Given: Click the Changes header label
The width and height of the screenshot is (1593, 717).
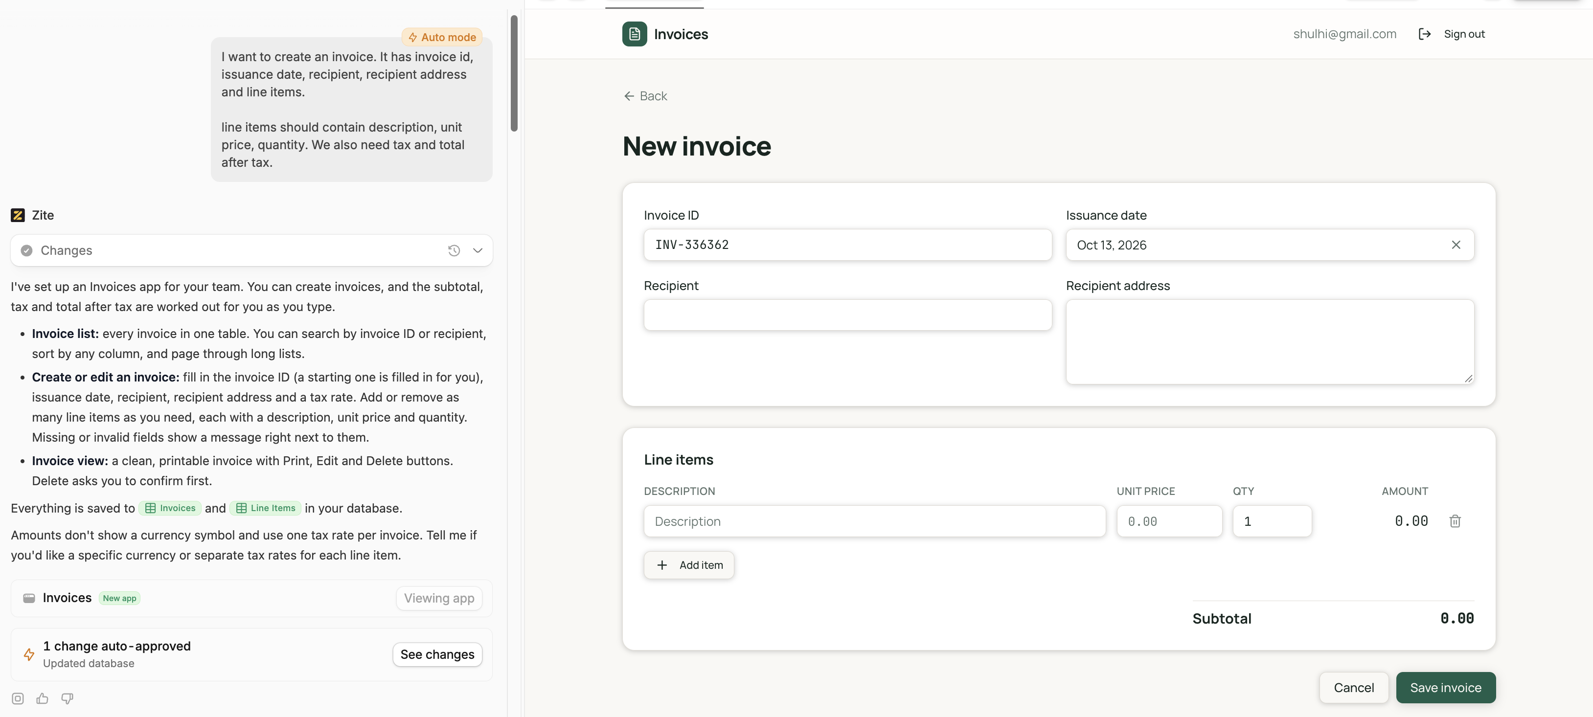Looking at the screenshot, I should pos(66,250).
